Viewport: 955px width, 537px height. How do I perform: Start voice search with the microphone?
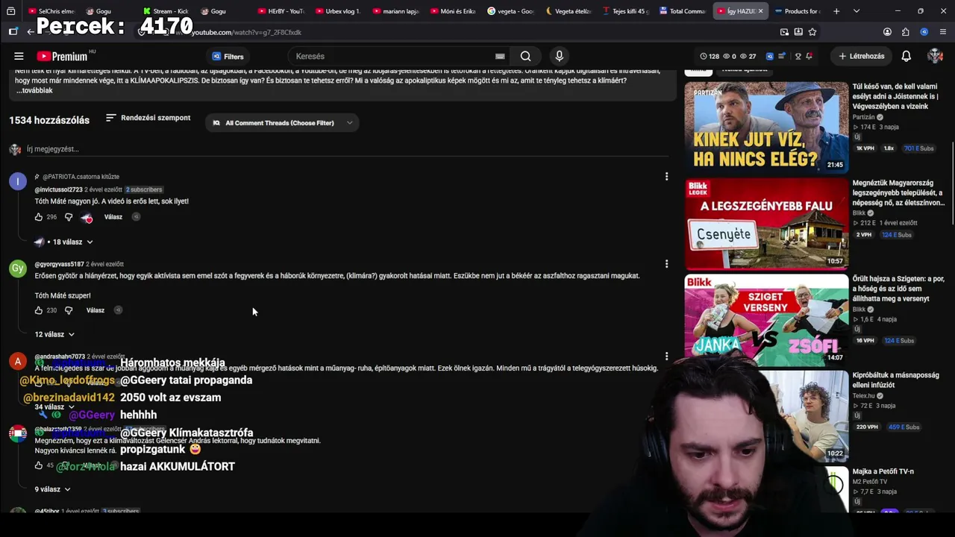tap(559, 56)
